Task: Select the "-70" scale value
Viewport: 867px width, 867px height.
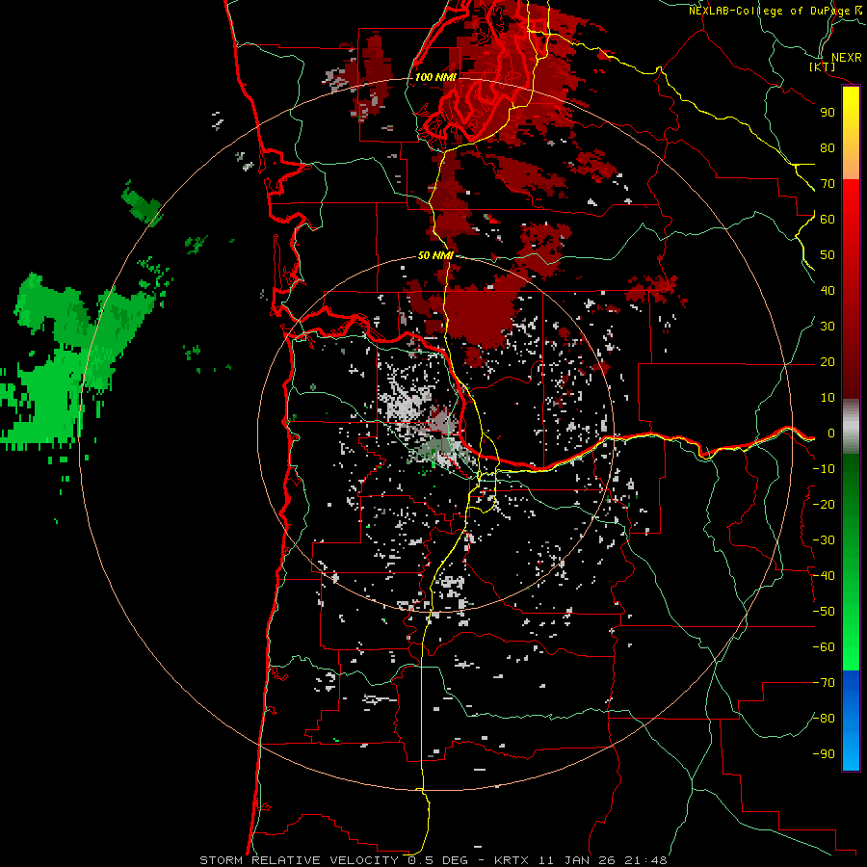Action: coord(824,683)
